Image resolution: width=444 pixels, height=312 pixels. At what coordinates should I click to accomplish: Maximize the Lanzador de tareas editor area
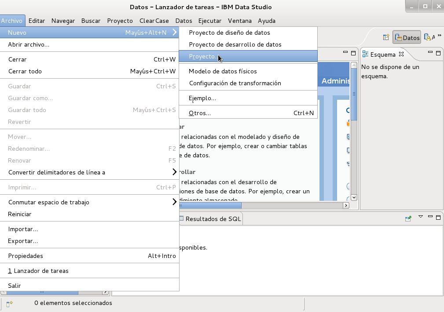(353, 53)
